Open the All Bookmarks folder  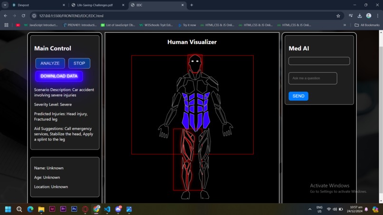point(367,25)
